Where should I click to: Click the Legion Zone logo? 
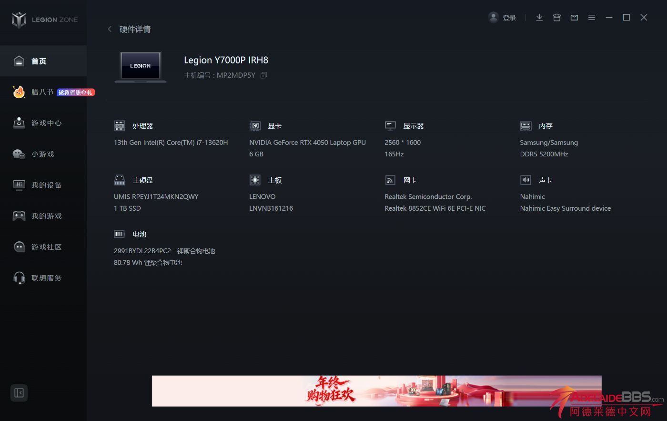tap(44, 20)
